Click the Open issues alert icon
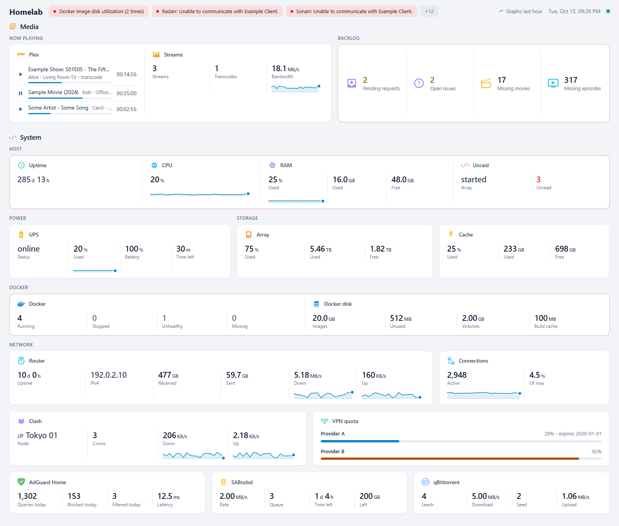Viewport: 619px width, 526px height. click(x=419, y=83)
